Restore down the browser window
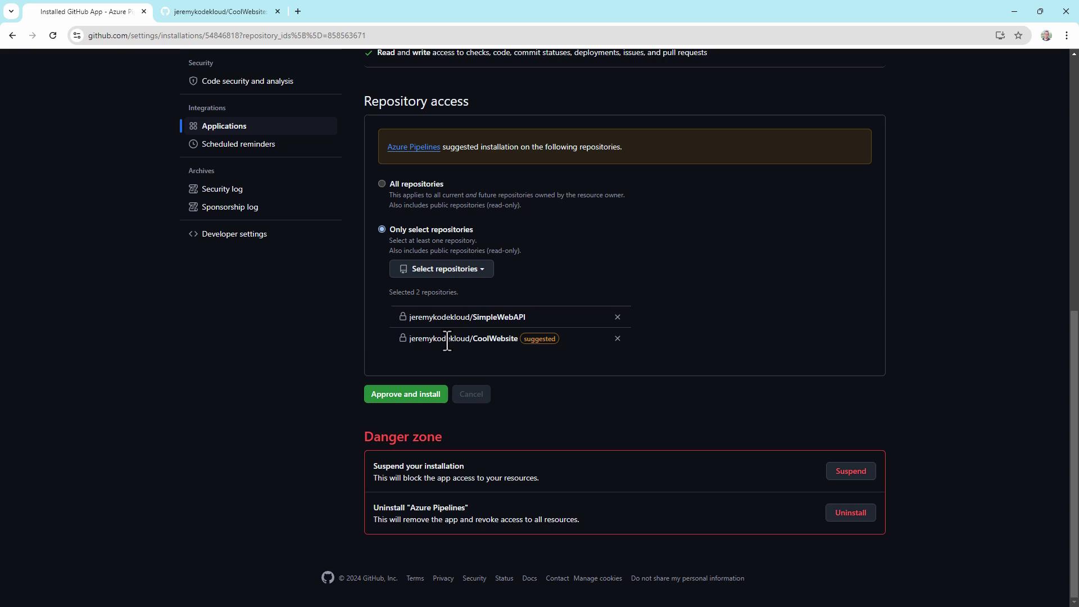The height and width of the screenshot is (607, 1079). click(x=1040, y=11)
